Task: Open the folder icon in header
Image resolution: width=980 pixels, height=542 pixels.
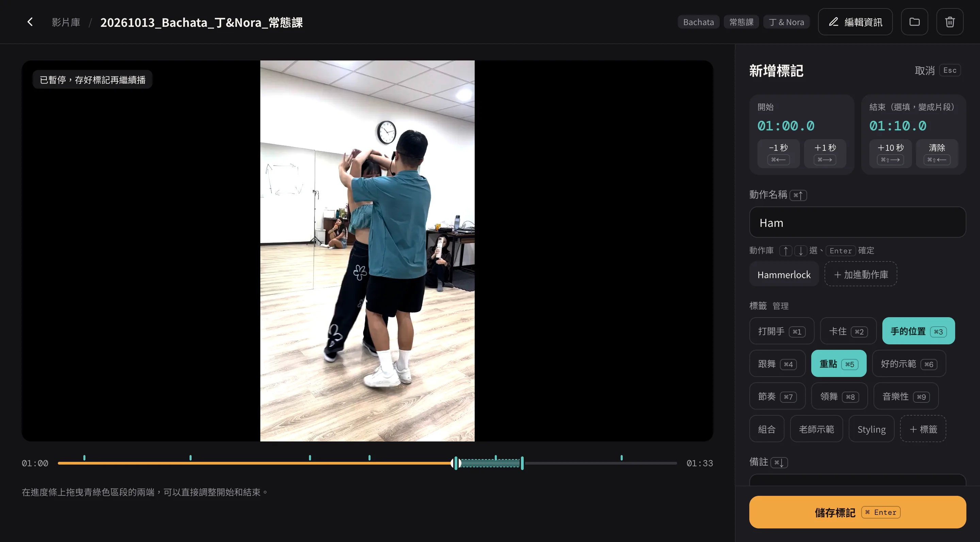Action: pos(914,22)
